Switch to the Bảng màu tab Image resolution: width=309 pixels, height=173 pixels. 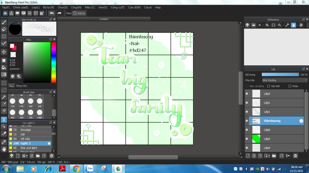point(21,86)
